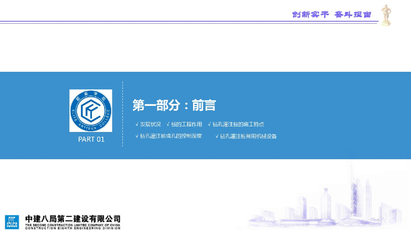The width and height of the screenshot is (411, 231).
Task: Select the PART 01 label
Action: point(91,139)
